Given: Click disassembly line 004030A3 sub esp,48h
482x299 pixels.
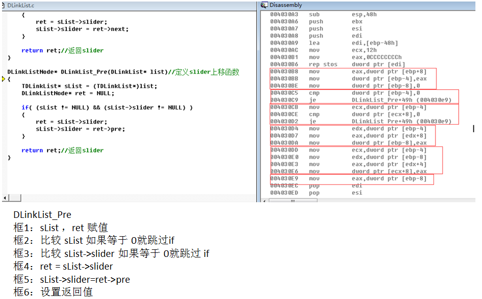Looking at the screenshot, I should (324, 15).
